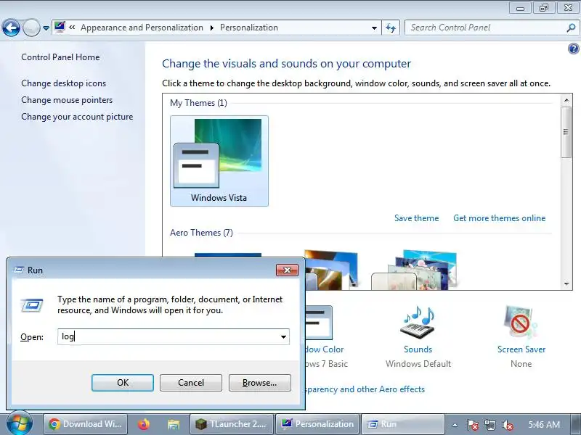Click the 5:46 AM clock
Viewport: 581px width, 435px height.
[544, 424]
